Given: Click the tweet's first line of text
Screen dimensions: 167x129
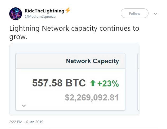Looking at the screenshot, I should click(74, 29).
